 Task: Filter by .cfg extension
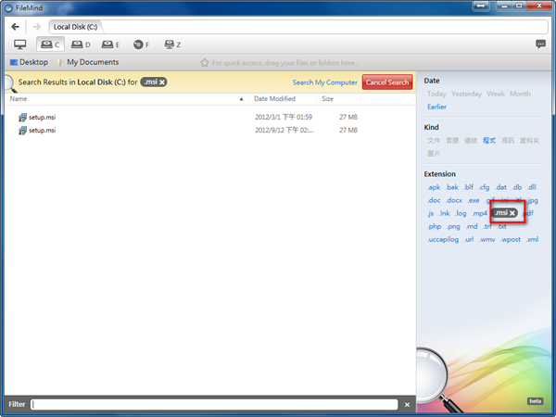pyautogui.click(x=484, y=187)
